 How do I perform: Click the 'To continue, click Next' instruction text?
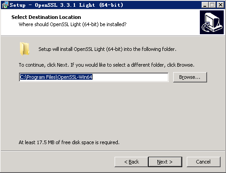coord(106,65)
